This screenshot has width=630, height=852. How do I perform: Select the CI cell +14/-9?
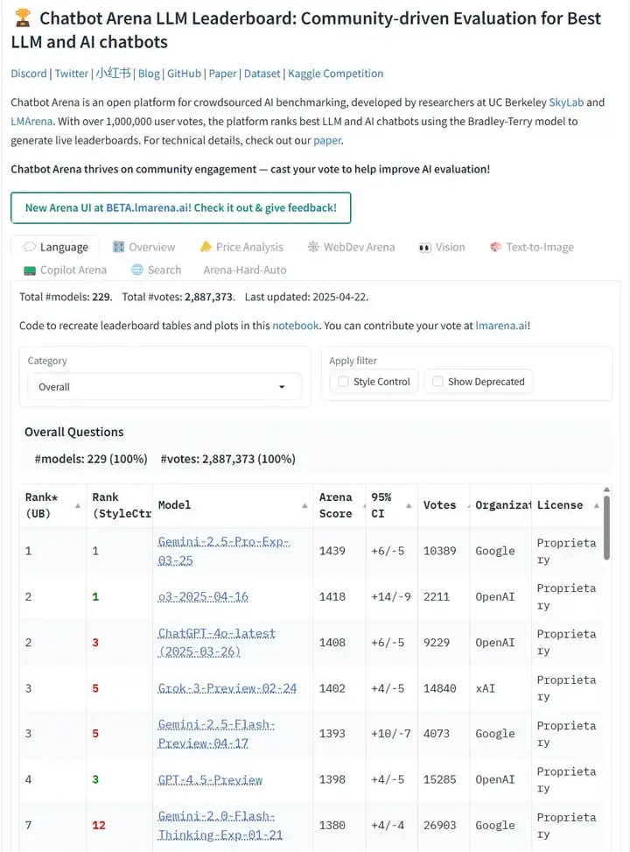click(x=391, y=596)
